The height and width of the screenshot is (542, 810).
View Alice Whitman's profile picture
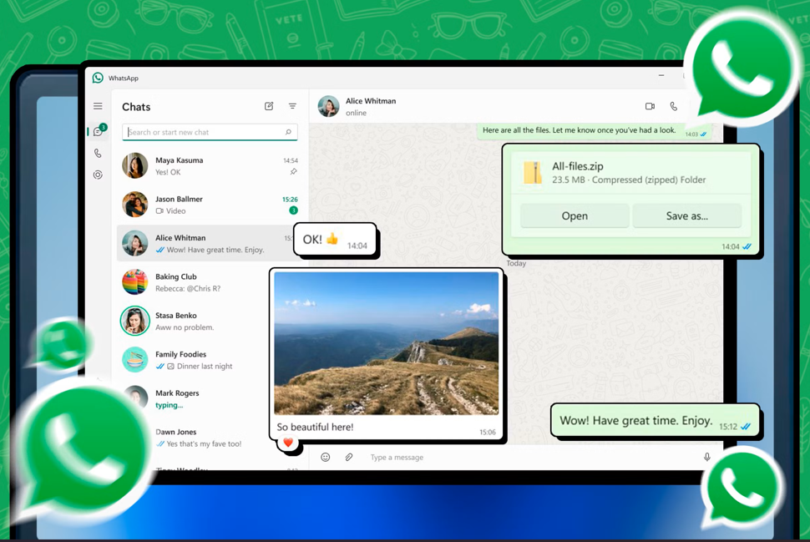(327, 106)
